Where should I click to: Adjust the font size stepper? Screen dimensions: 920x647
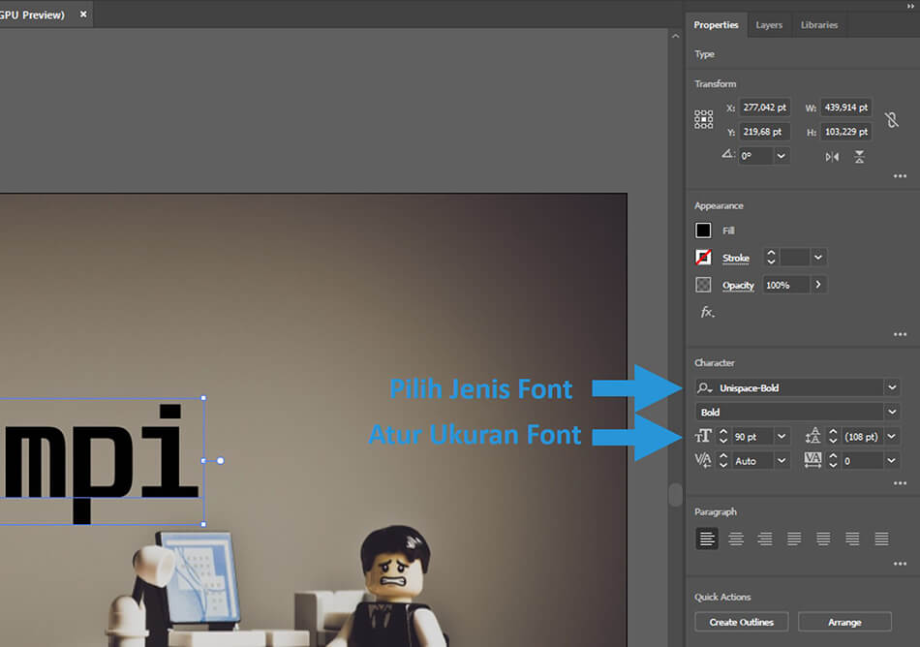[722, 437]
